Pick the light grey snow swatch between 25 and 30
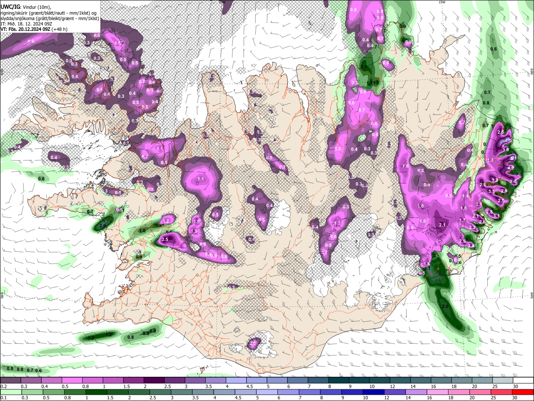Screen dimensions: 534x401 [x=503, y=381]
